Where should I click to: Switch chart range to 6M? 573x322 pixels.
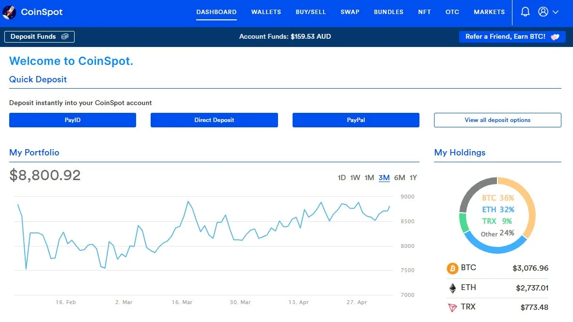[x=400, y=178]
